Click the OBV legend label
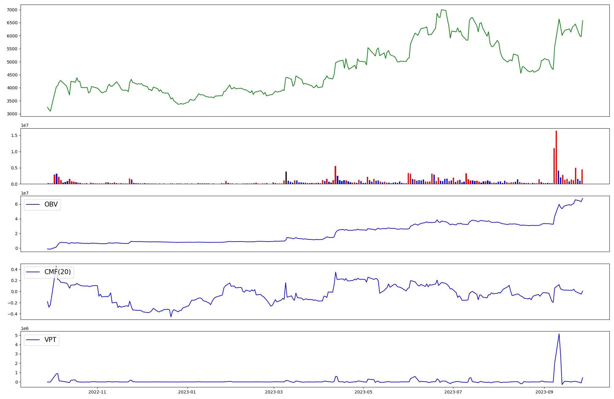This screenshot has width=614, height=399. pos(51,204)
